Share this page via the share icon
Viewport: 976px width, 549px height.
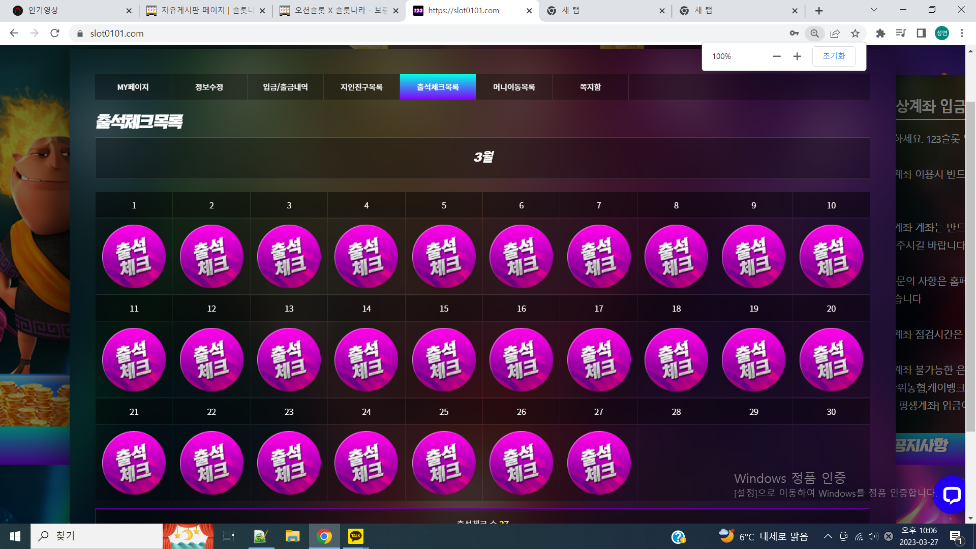[x=835, y=34]
